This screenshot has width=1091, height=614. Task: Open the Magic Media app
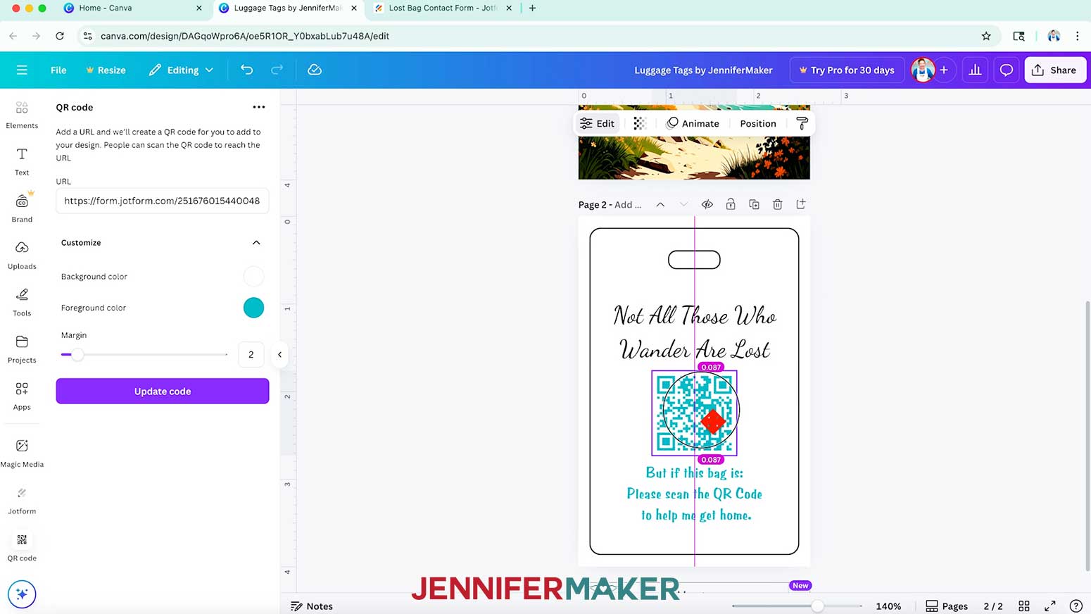pyautogui.click(x=22, y=453)
